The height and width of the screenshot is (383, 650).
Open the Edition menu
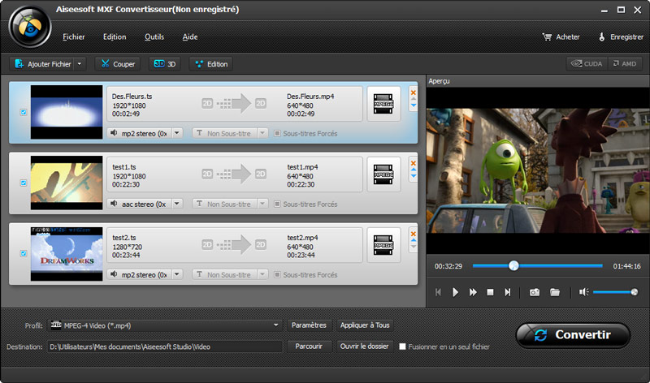tap(115, 37)
